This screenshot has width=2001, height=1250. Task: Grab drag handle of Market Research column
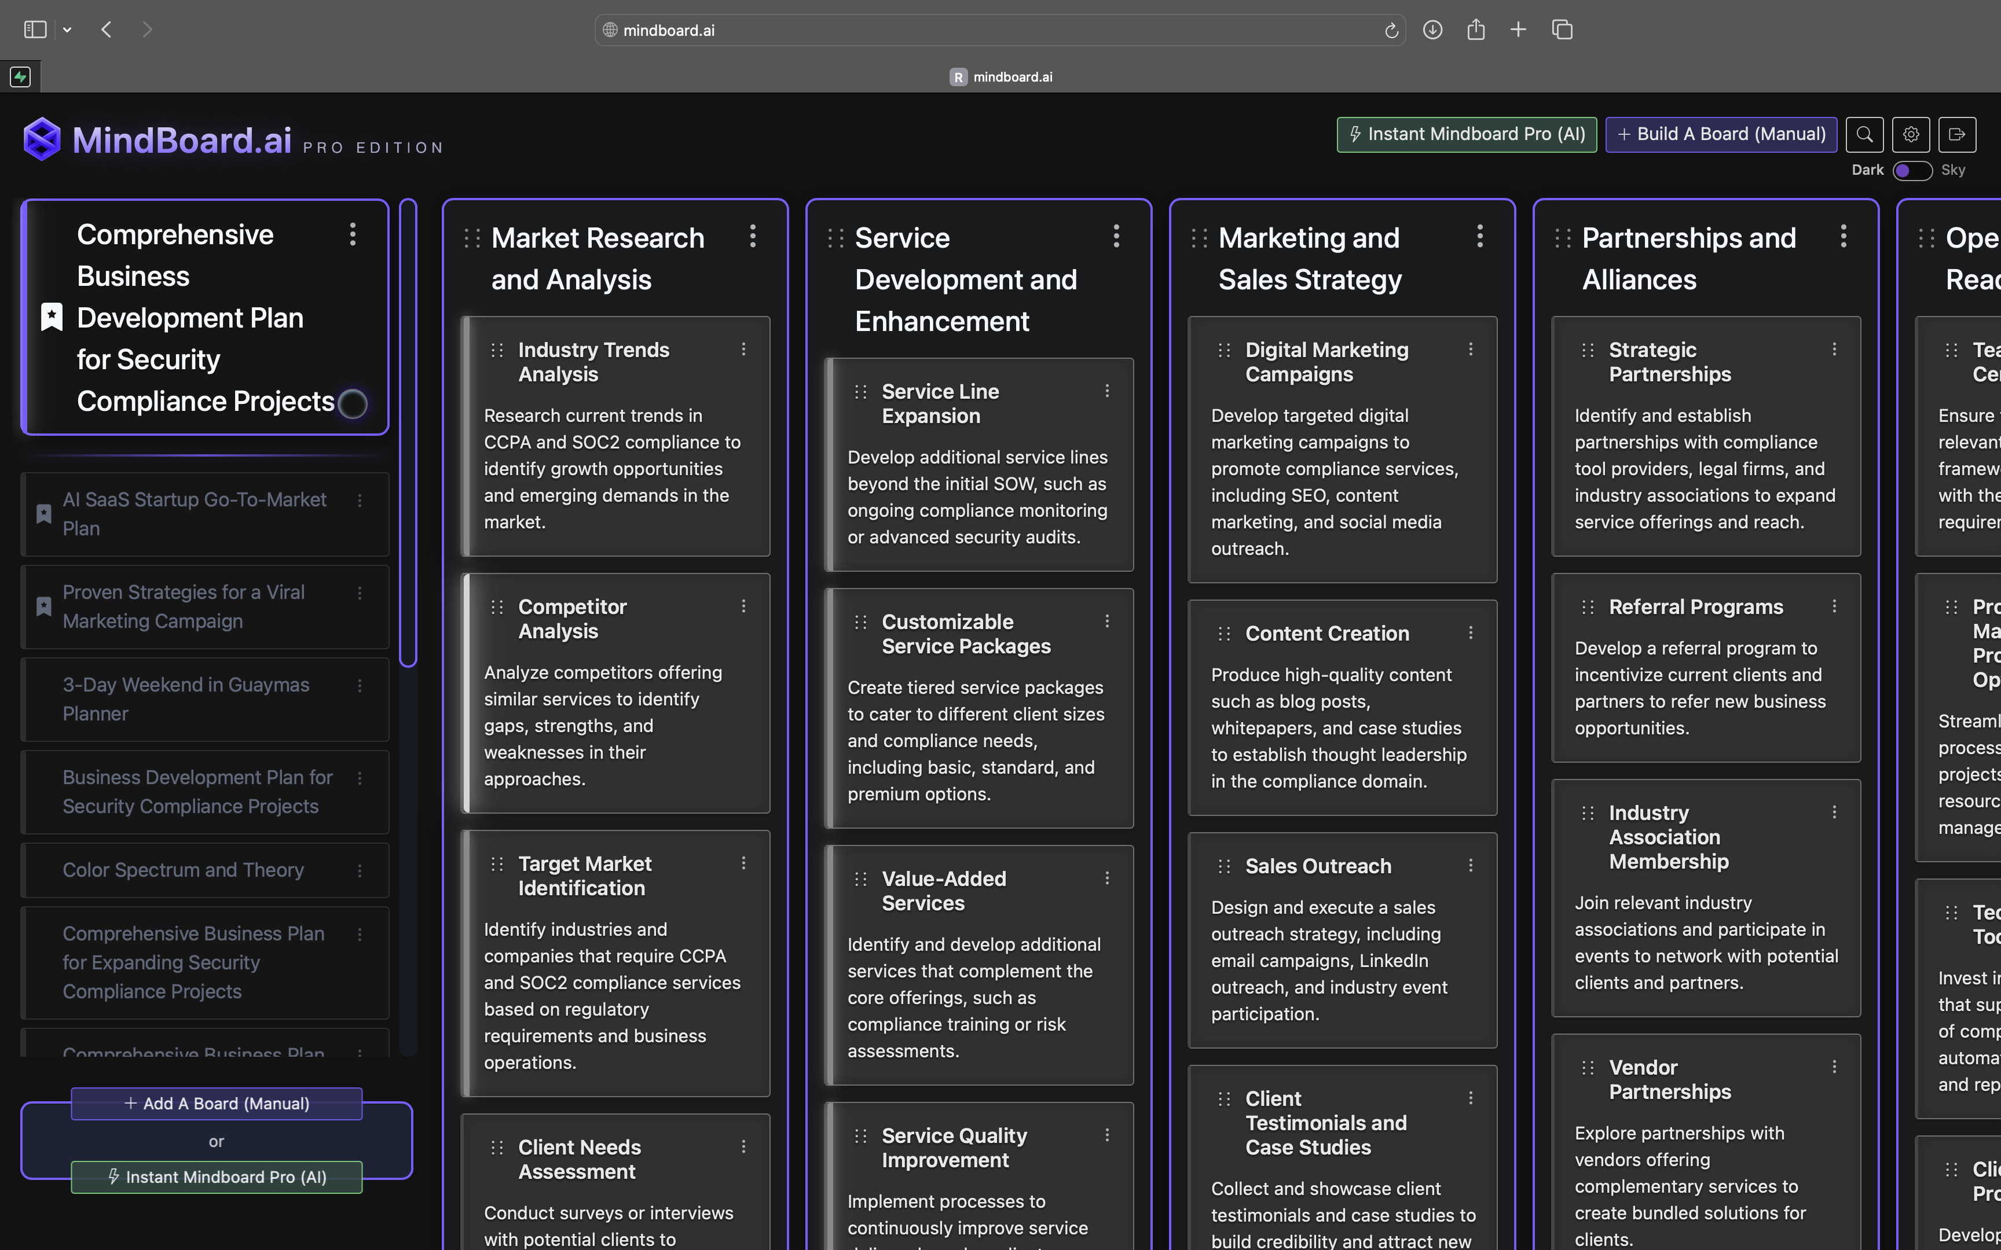tap(472, 238)
